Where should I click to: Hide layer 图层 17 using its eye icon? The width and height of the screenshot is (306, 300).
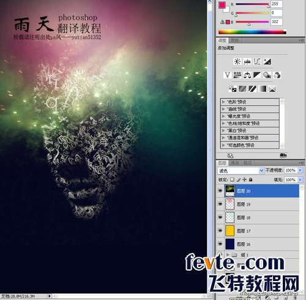point(220,231)
